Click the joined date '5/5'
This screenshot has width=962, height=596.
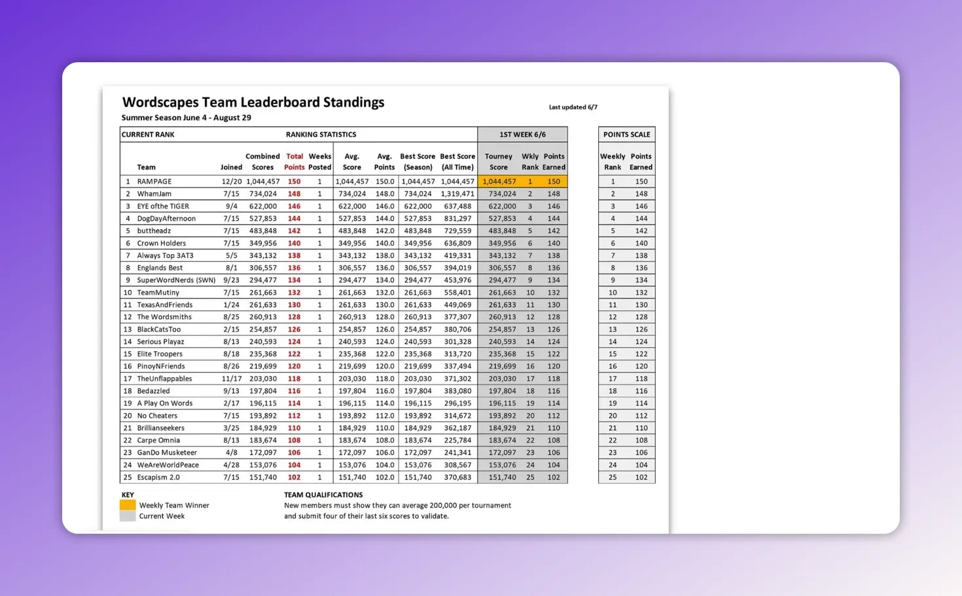(231, 255)
